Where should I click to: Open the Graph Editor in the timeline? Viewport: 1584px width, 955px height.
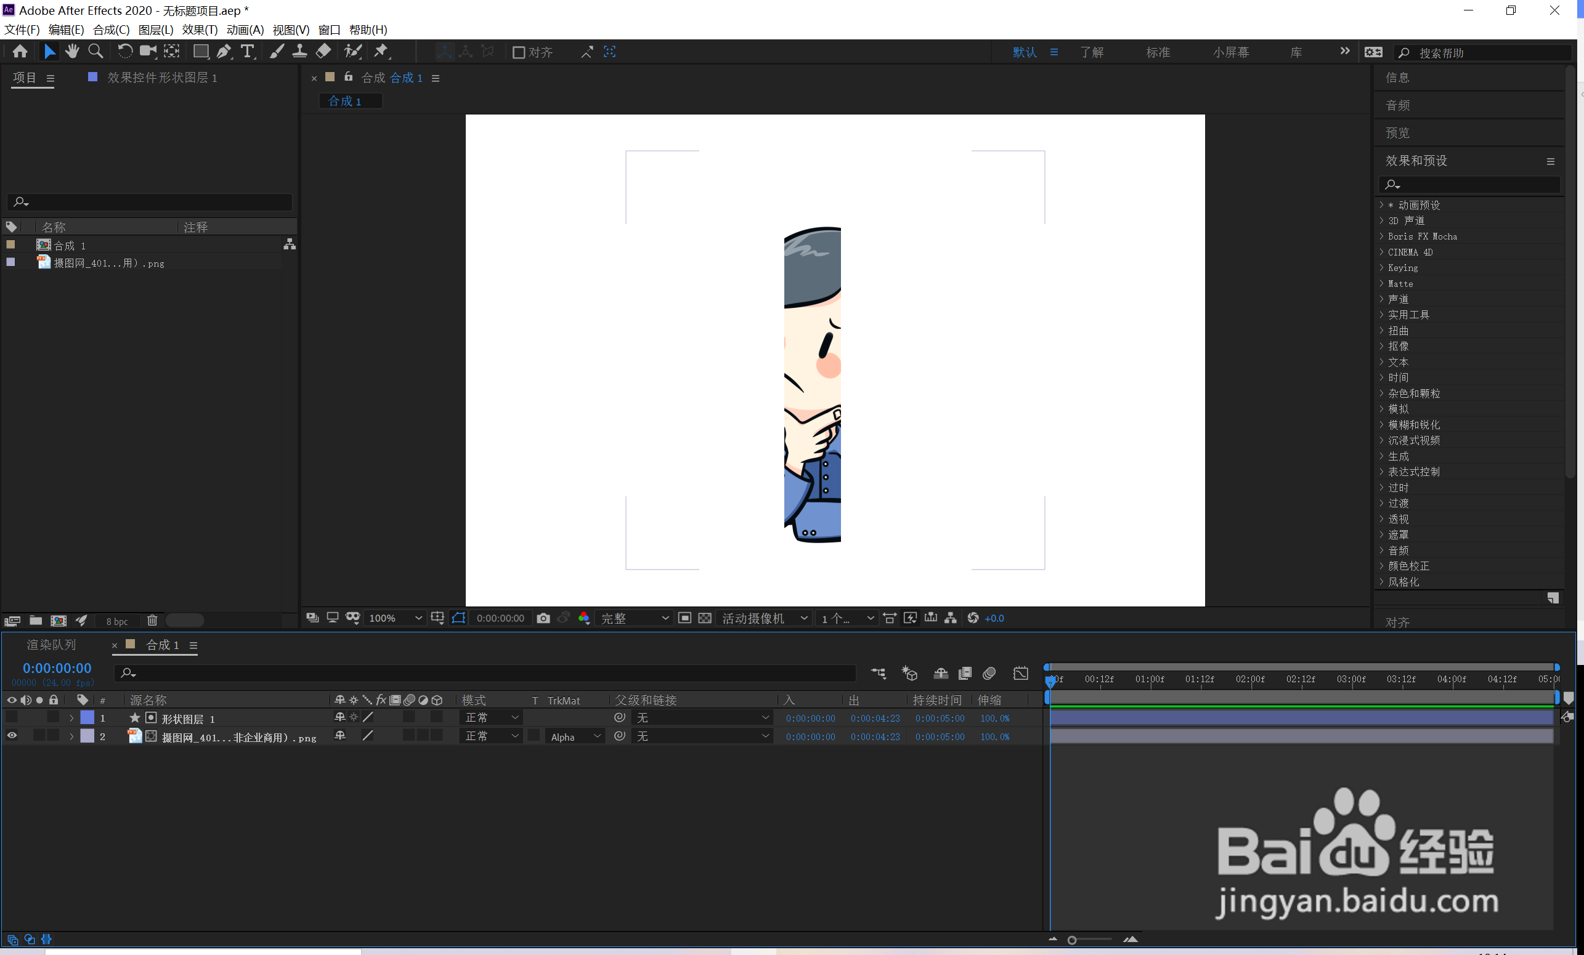tap(1020, 673)
